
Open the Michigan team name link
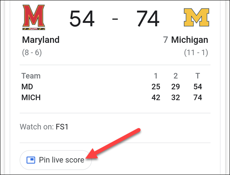pos(190,40)
